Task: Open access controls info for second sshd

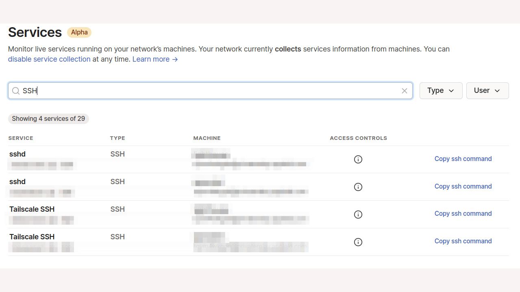Action: click(358, 187)
